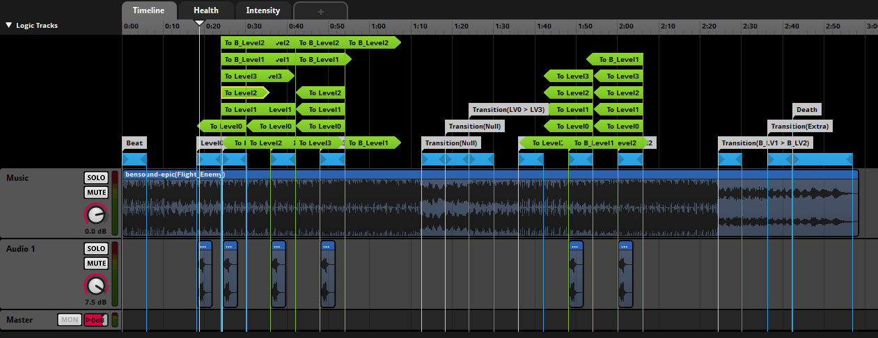The image size is (878, 338).
Task: Click the Music track volume knob
Action: pyautogui.click(x=96, y=214)
